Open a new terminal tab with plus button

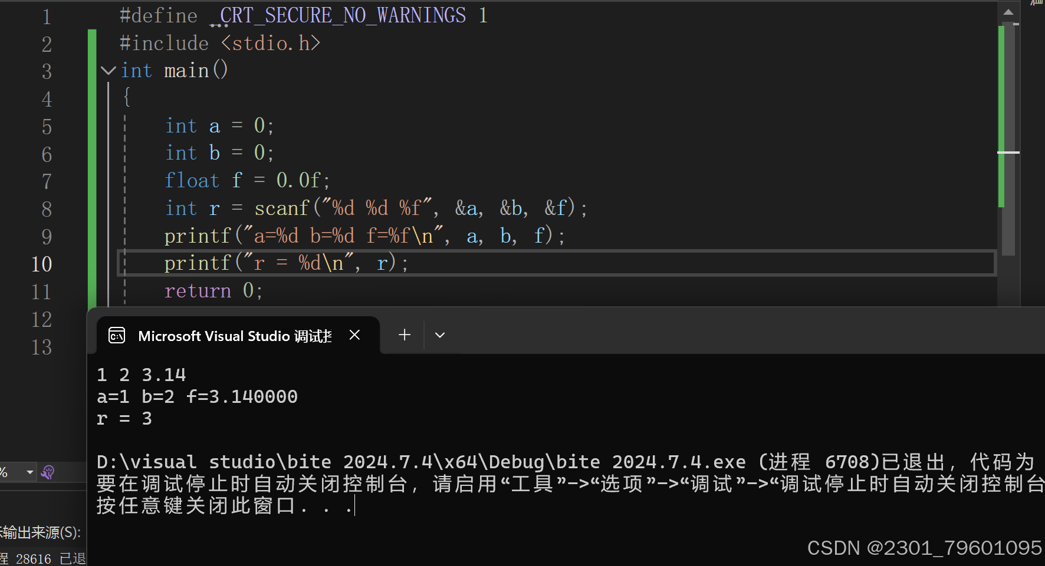point(405,335)
